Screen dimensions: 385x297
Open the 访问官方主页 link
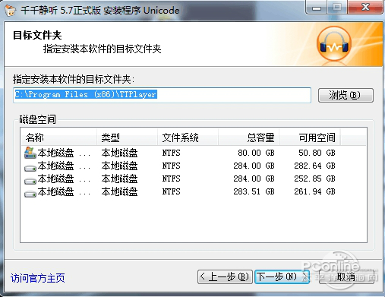coord(38,278)
